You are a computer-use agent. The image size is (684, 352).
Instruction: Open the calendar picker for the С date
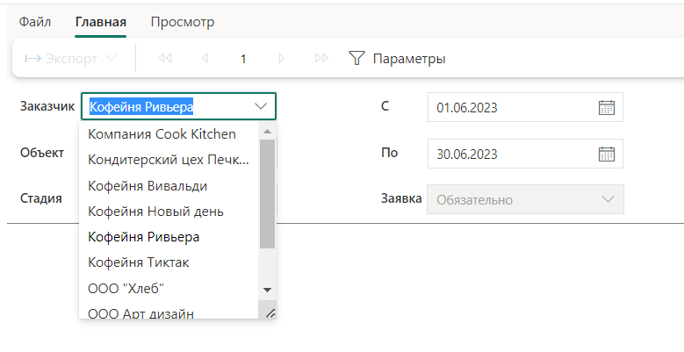coord(607,107)
